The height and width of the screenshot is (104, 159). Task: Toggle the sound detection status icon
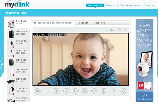pyautogui.click(x=125, y=30)
